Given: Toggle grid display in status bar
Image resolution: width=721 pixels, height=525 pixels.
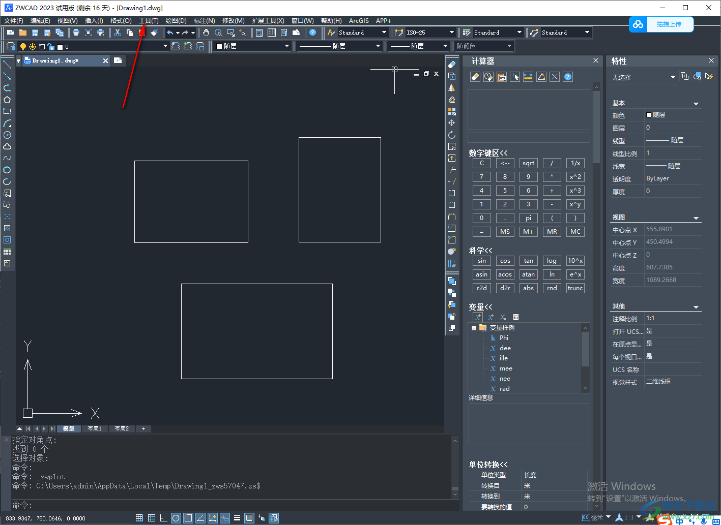Looking at the screenshot, I should (x=152, y=518).
